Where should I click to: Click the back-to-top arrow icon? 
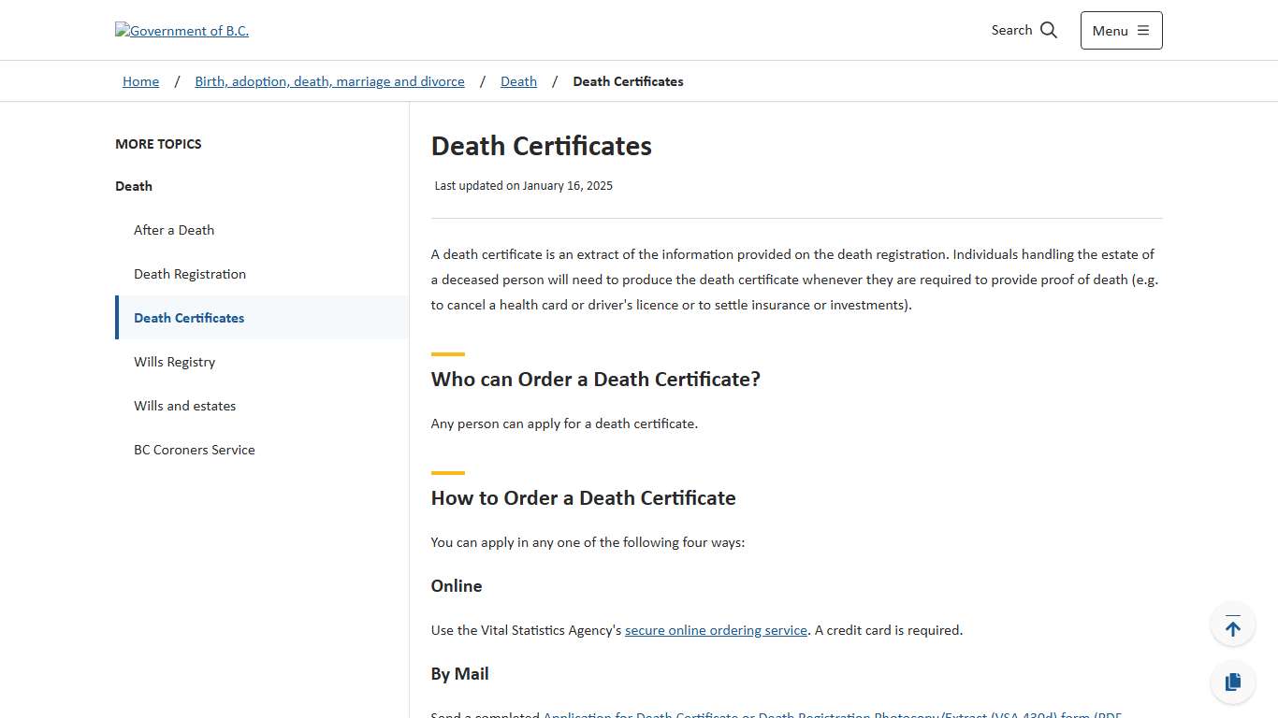pyautogui.click(x=1232, y=624)
